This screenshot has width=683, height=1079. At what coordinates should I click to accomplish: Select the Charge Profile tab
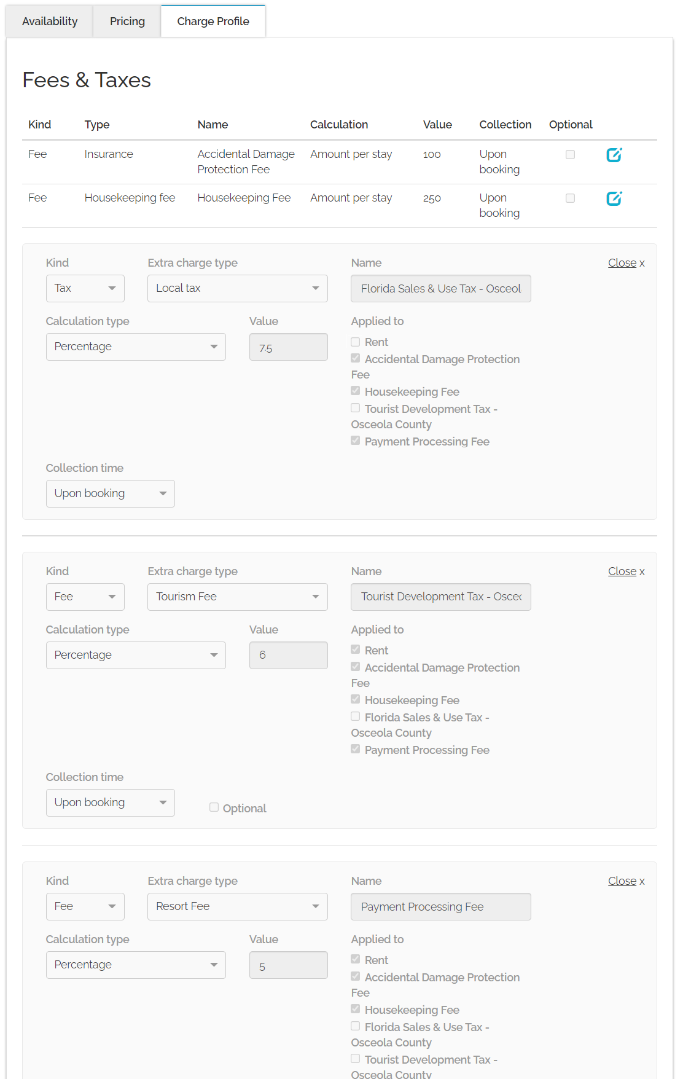point(213,22)
